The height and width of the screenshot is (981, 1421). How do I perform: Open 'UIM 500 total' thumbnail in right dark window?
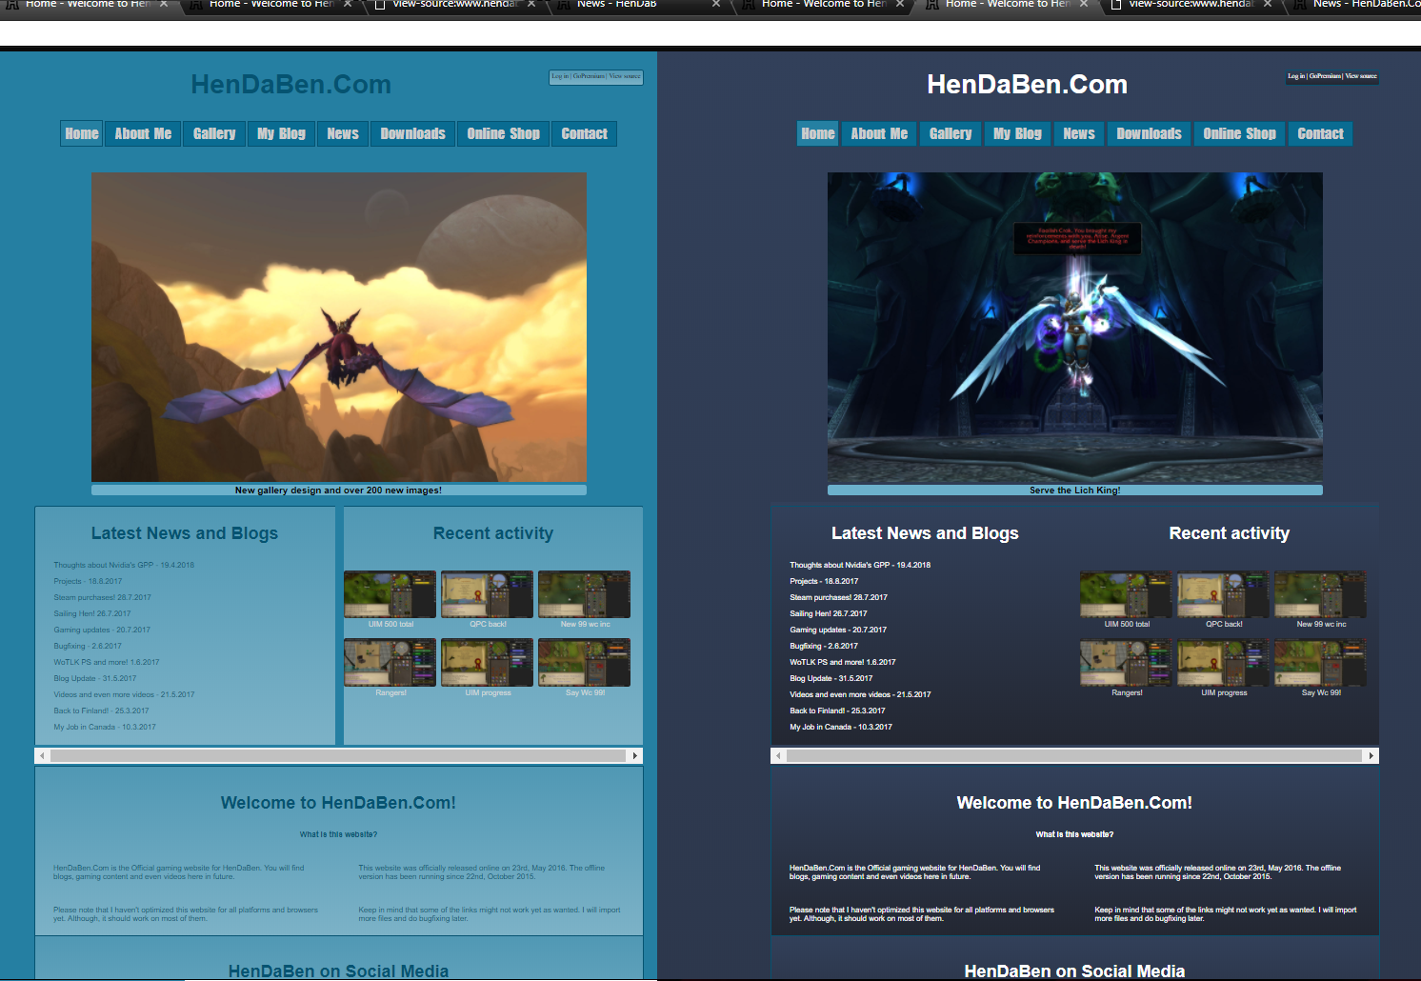pos(1127,594)
